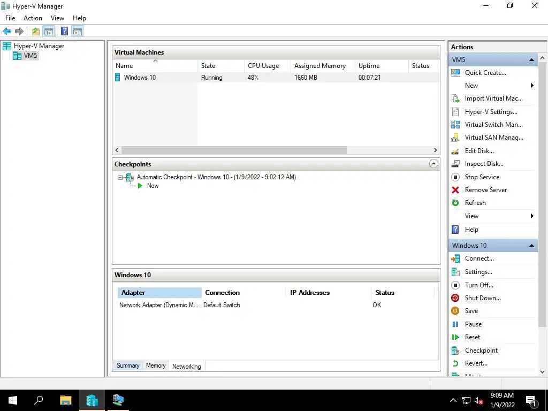This screenshot has width=548, height=411.
Task: Click the Pause icon
Action: 455,324
